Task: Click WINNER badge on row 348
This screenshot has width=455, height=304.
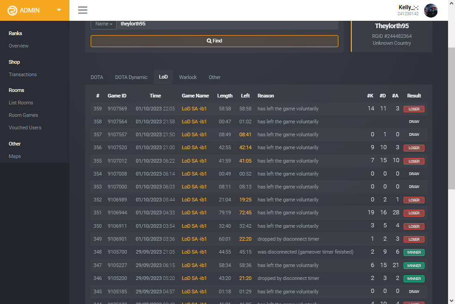Action: [x=414, y=252]
